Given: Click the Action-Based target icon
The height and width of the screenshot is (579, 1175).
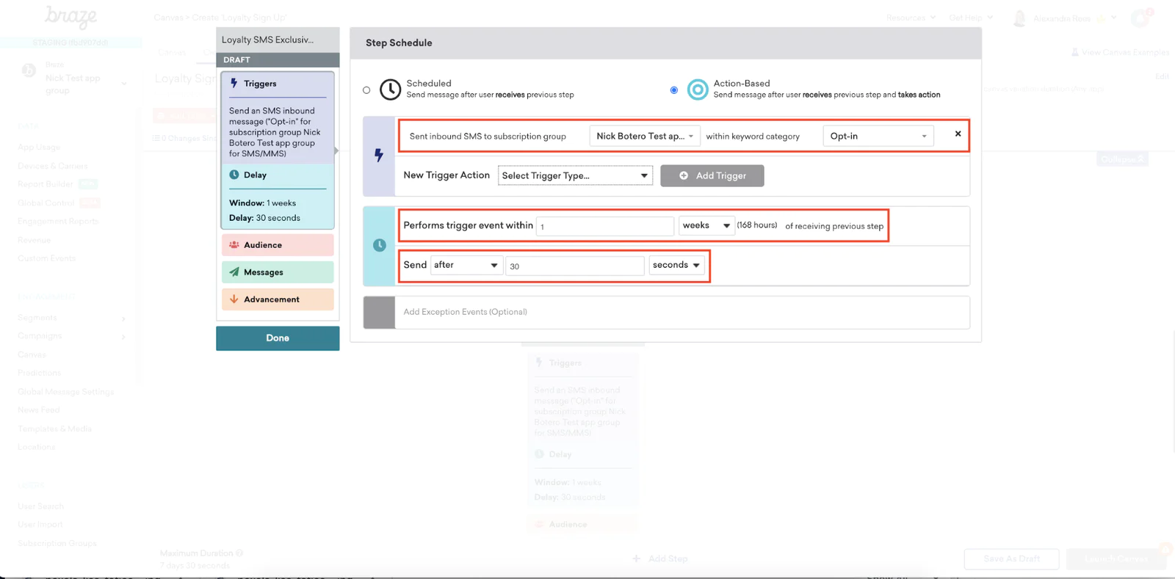Looking at the screenshot, I should tap(698, 90).
